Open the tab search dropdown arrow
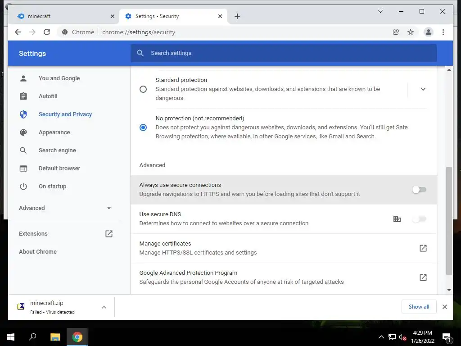Image resolution: width=461 pixels, height=346 pixels. click(380, 11)
